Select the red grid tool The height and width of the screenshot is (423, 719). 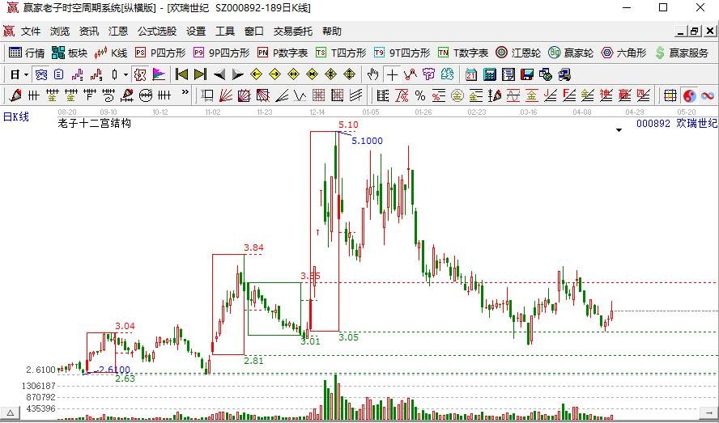[319, 95]
